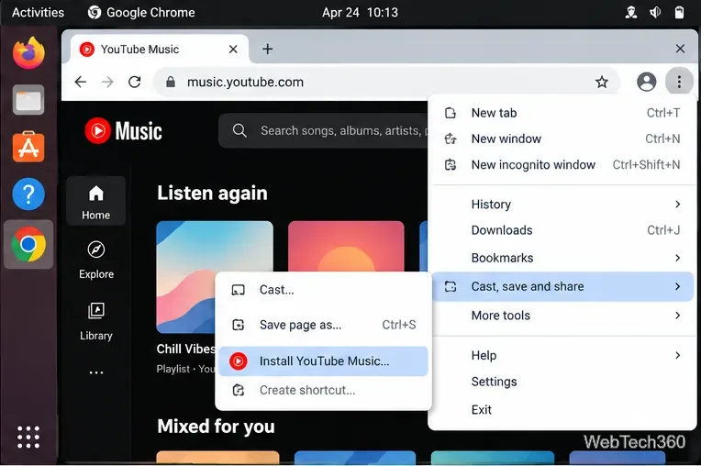
Task: Select New window from Chrome menu
Action: click(562, 139)
